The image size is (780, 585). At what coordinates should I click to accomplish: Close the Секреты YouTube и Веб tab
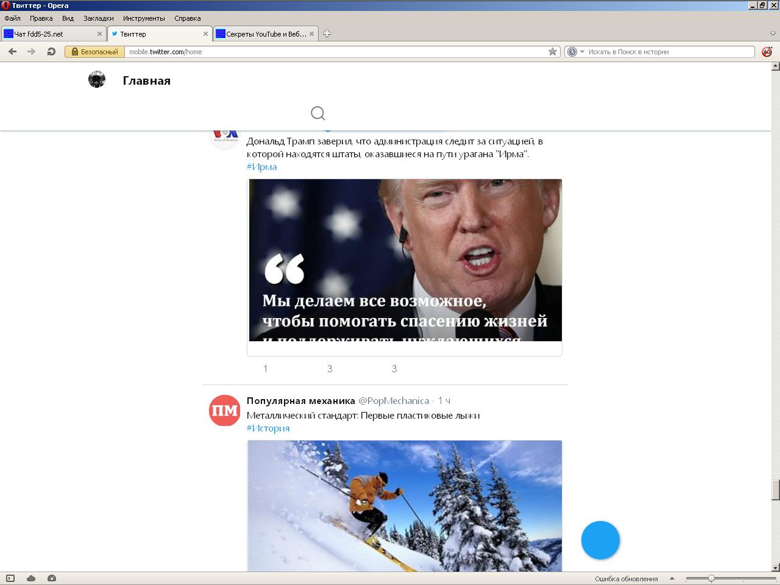pos(312,34)
